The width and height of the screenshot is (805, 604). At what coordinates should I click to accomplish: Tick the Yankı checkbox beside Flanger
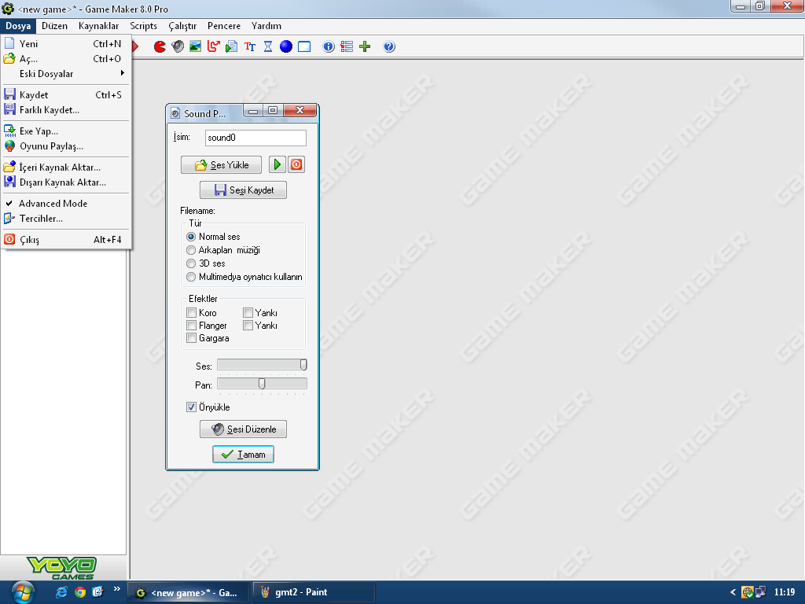(x=248, y=326)
